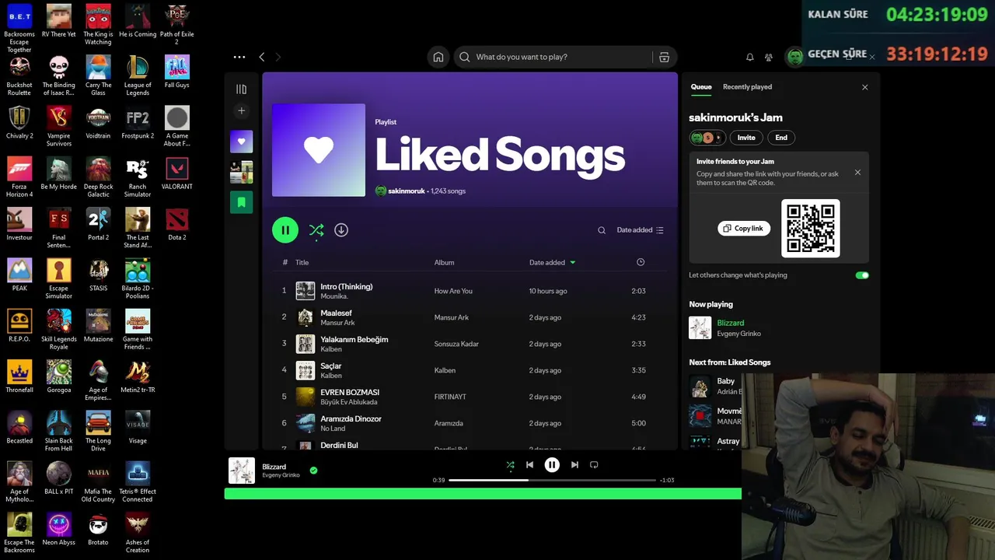Open Friend Activity icon
The image size is (995, 560).
pos(769,57)
